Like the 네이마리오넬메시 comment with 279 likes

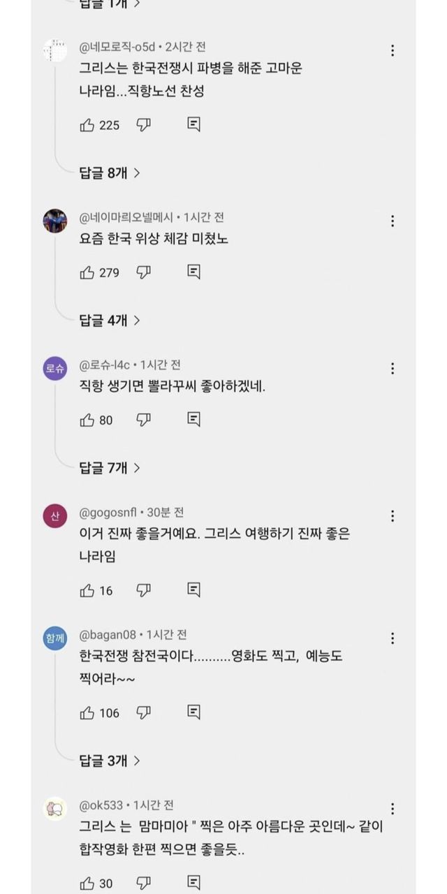(x=87, y=272)
